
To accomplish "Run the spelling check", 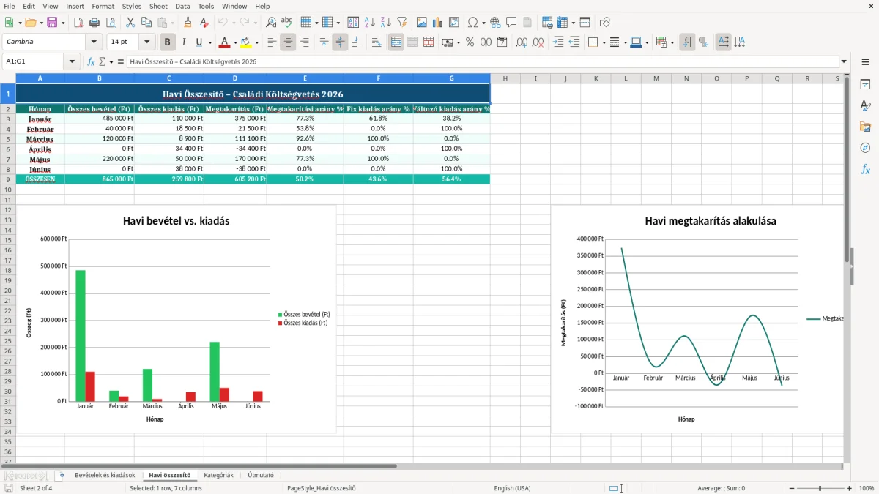I will (287, 23).
